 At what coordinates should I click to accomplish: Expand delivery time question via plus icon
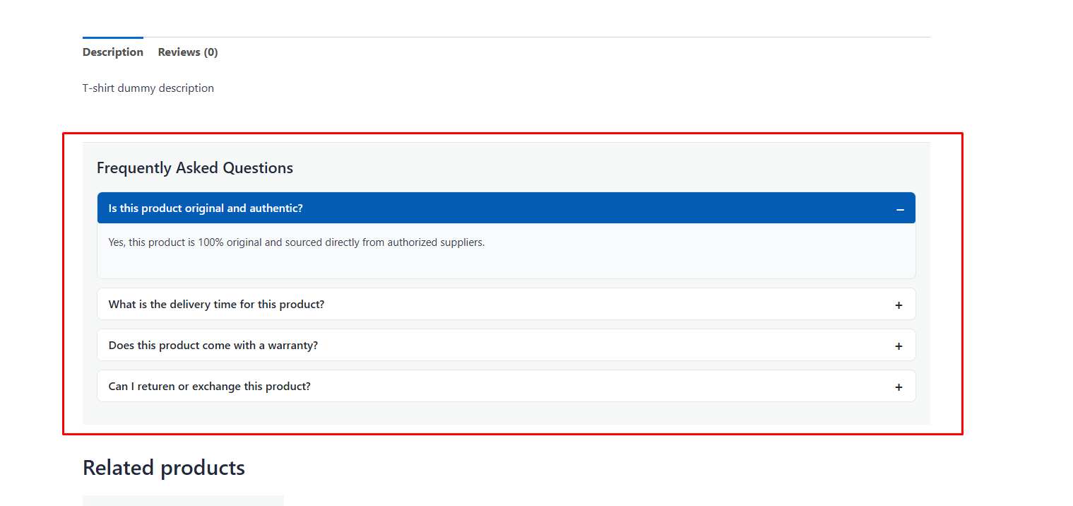(899, 305)
